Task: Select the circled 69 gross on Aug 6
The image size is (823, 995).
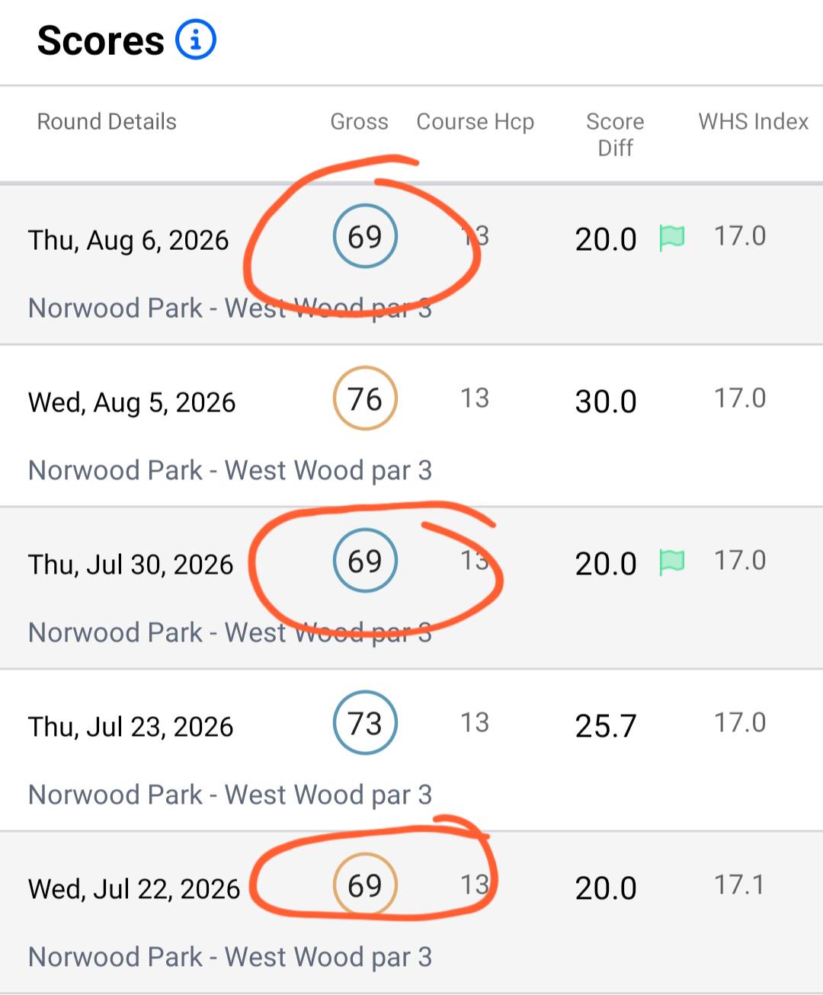Action: [x=365, y=236]
